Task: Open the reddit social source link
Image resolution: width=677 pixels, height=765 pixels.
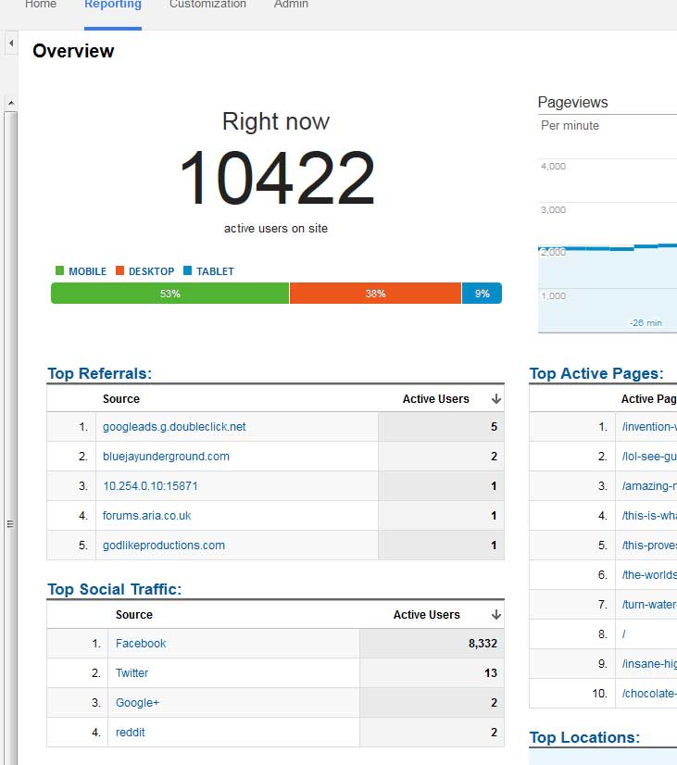Action: pos(130,733)
